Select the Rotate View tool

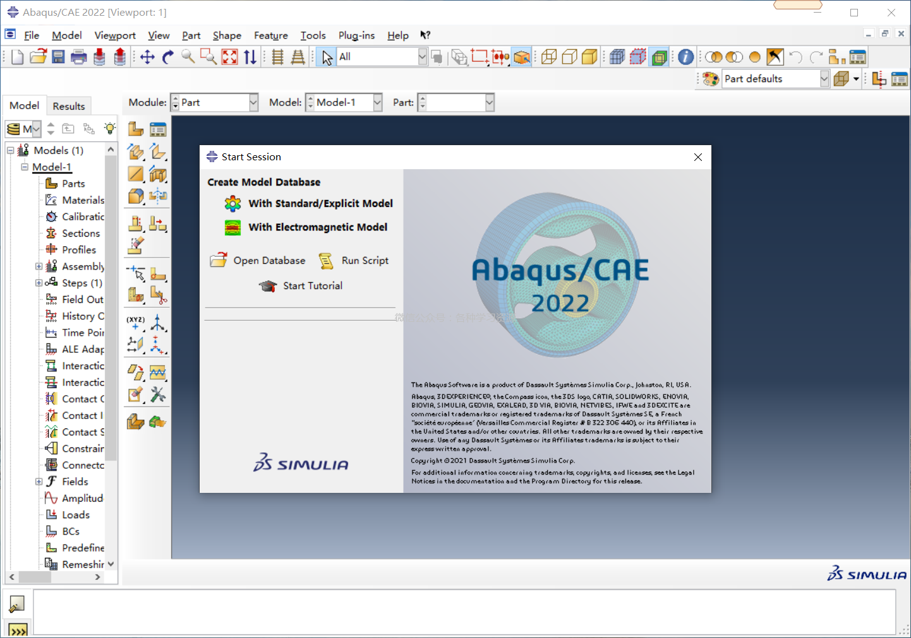point(168,57)
